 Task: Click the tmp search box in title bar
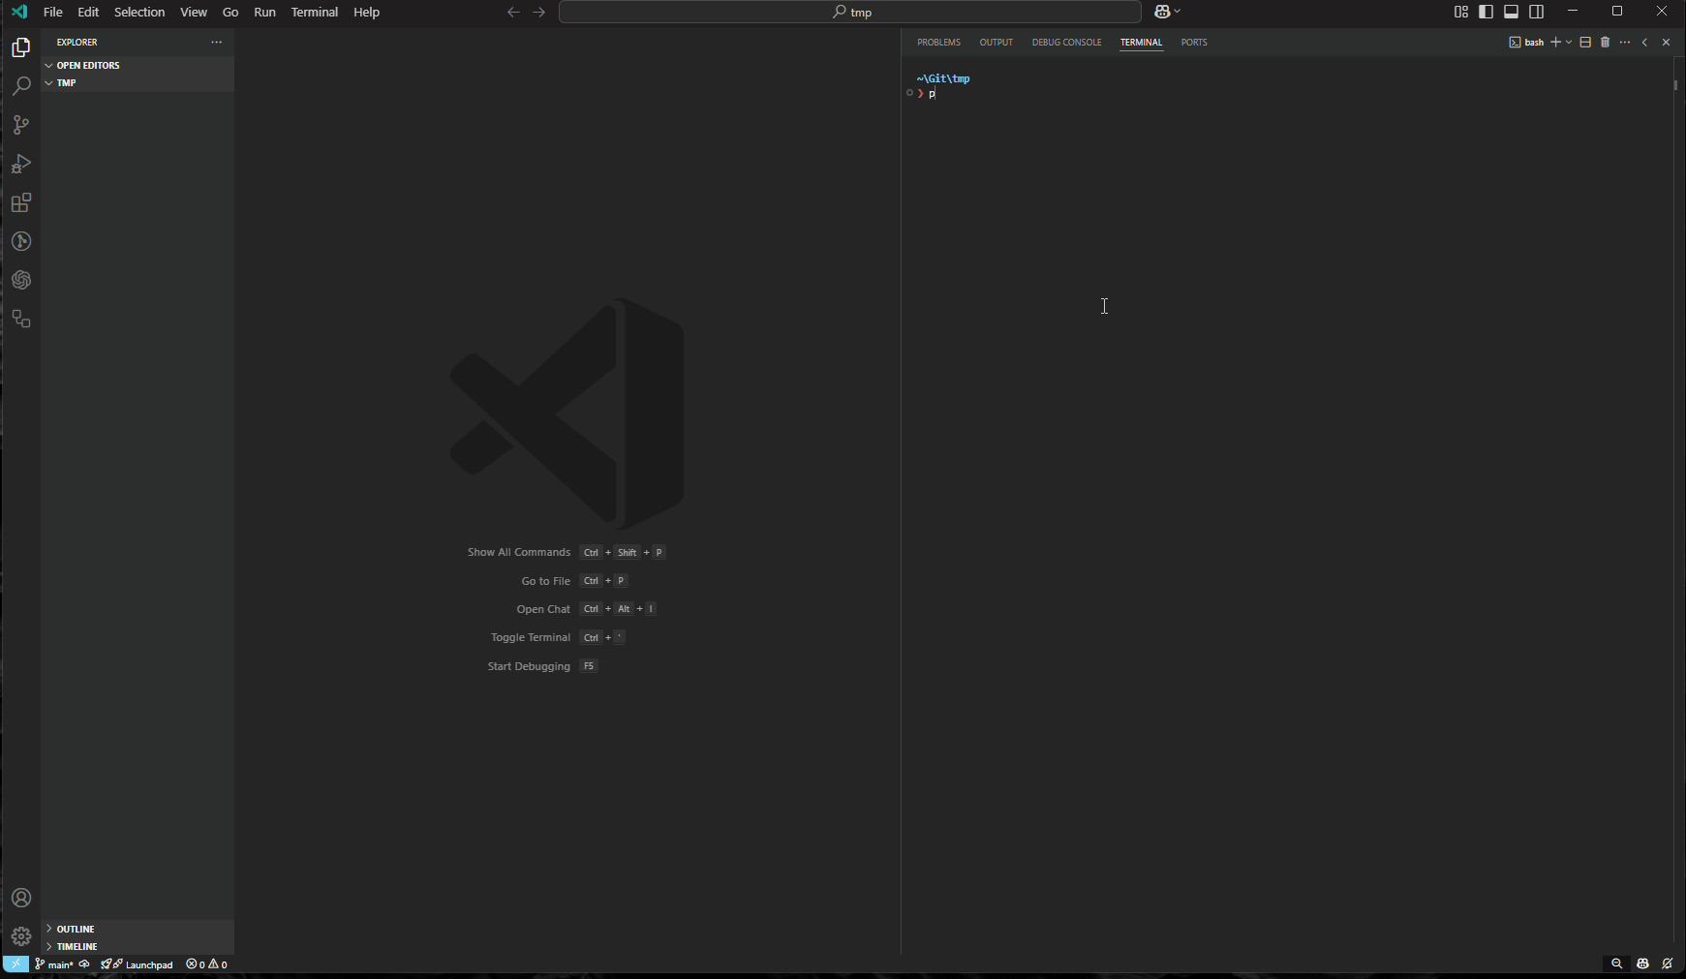click(x=849, y=12)
